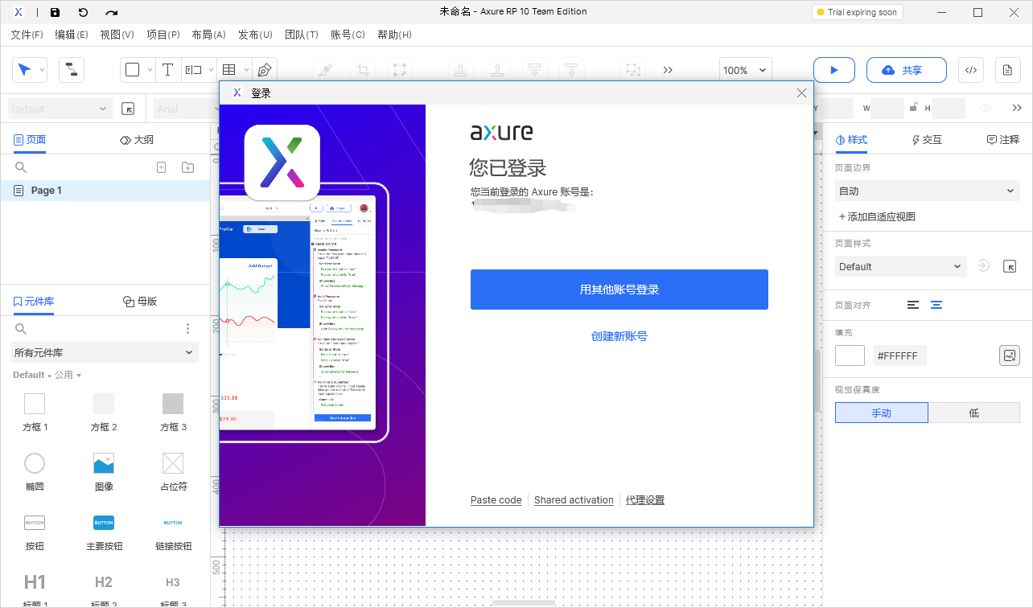Open the 所有元件库 dropdown
Image resolution: width=1033 pixels, height=608 pixels.
pyautogui.click(x=104, y=352)
